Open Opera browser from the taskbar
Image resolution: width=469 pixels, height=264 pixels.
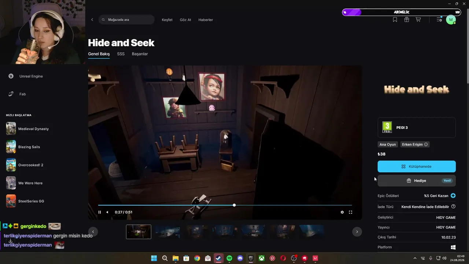(x=283, y=258)
